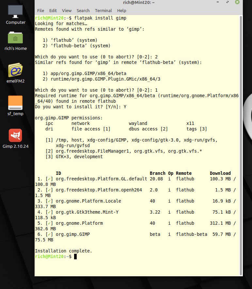
Task: Click the '[3] GTK+3, development' line
Action: pos(74,157)
